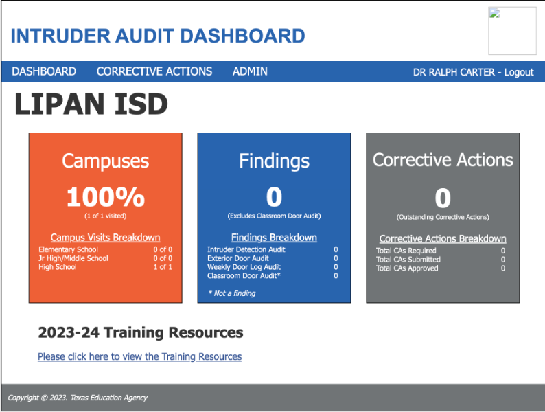This screenshot has width=545, height=412.
Task: Click the Texas Education Agency copyright text
Action: click(x=78, y=398)
